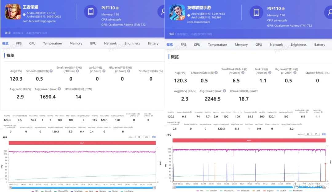Click the phone device icon in 王者荣耀 panel
The image size is (332, 192).
[91, 11]
